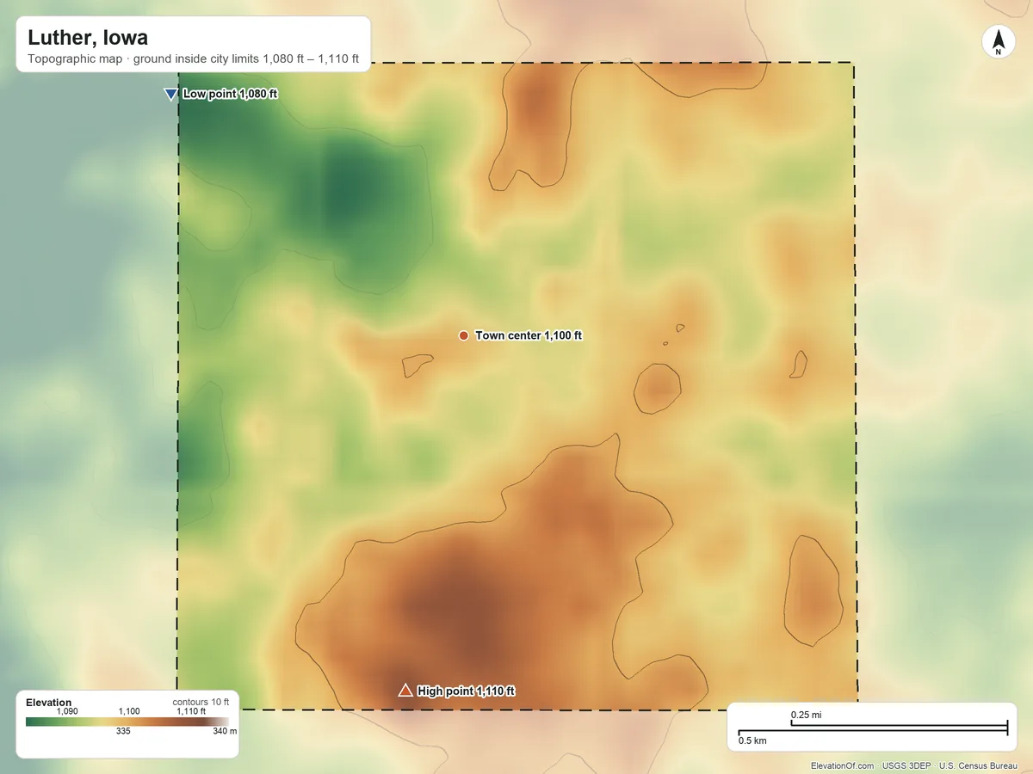Image resolution: width=1033 pixels, height=774 pixels.
Task: Click the '335' metre legend value
Action: coord(123,731)
